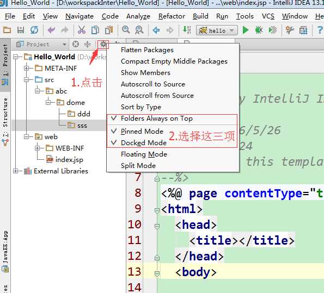Expand the External Libraries node
The width and height of the screenshot is (324, 293).
click(16, 171)
